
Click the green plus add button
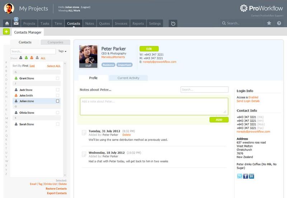click(x=6, y=32)
